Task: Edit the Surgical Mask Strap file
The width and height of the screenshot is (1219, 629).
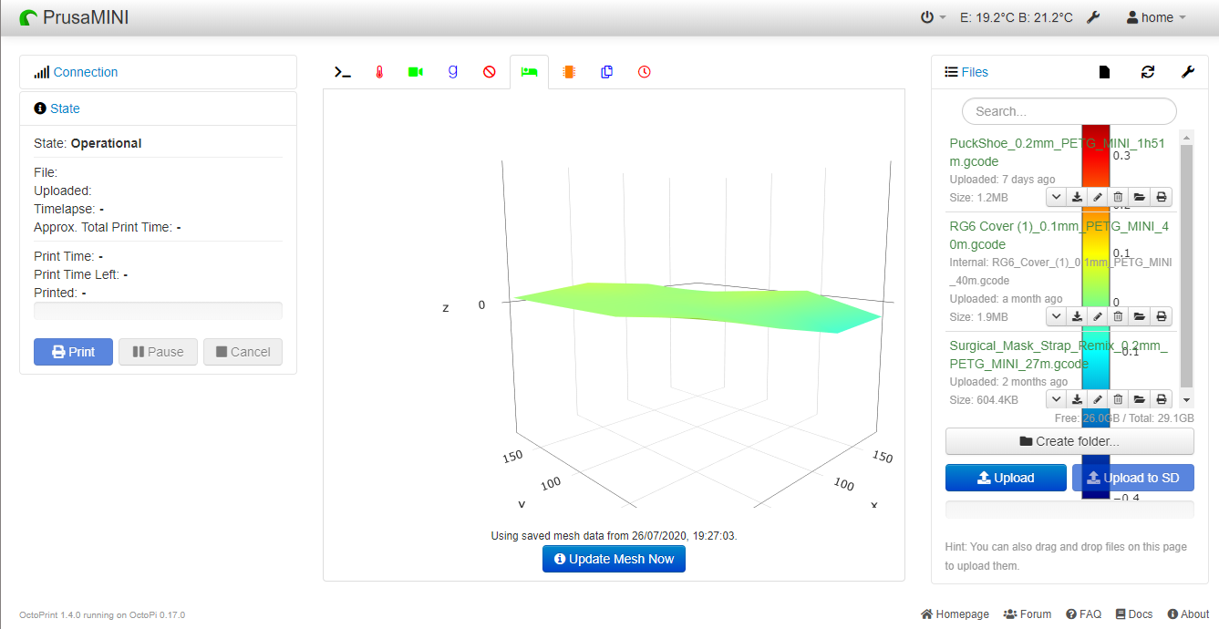Action: 1098,398
